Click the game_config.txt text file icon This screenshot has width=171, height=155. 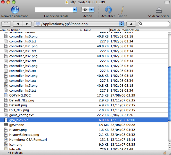pyautogui.click(x=6, y=115)
